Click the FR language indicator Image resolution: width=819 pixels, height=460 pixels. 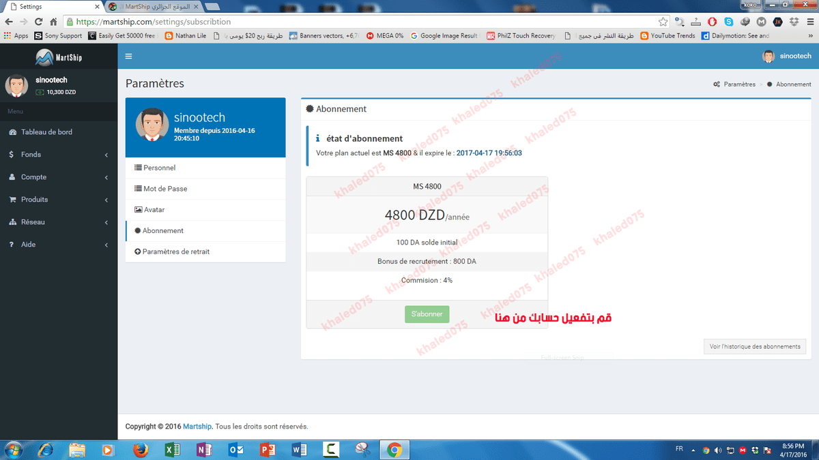click(x=679, y=450)
